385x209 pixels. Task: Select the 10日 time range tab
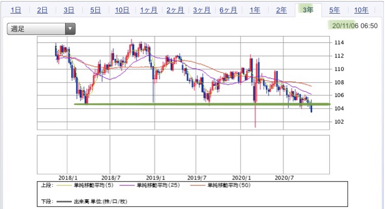(122, 10)
